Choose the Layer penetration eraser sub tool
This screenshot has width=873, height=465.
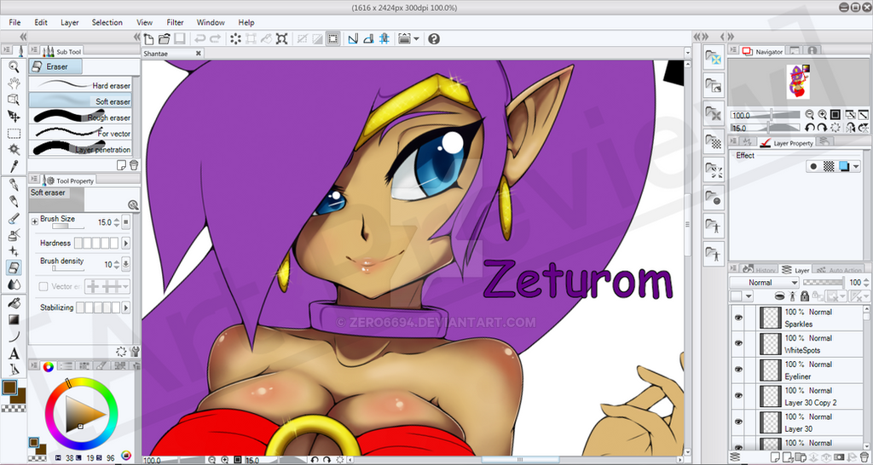pos(80,149)
